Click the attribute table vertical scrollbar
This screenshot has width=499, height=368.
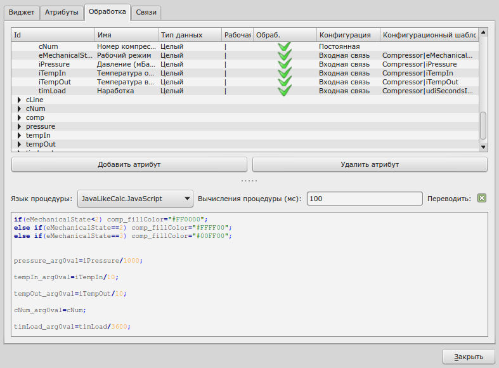click(483, 125)
